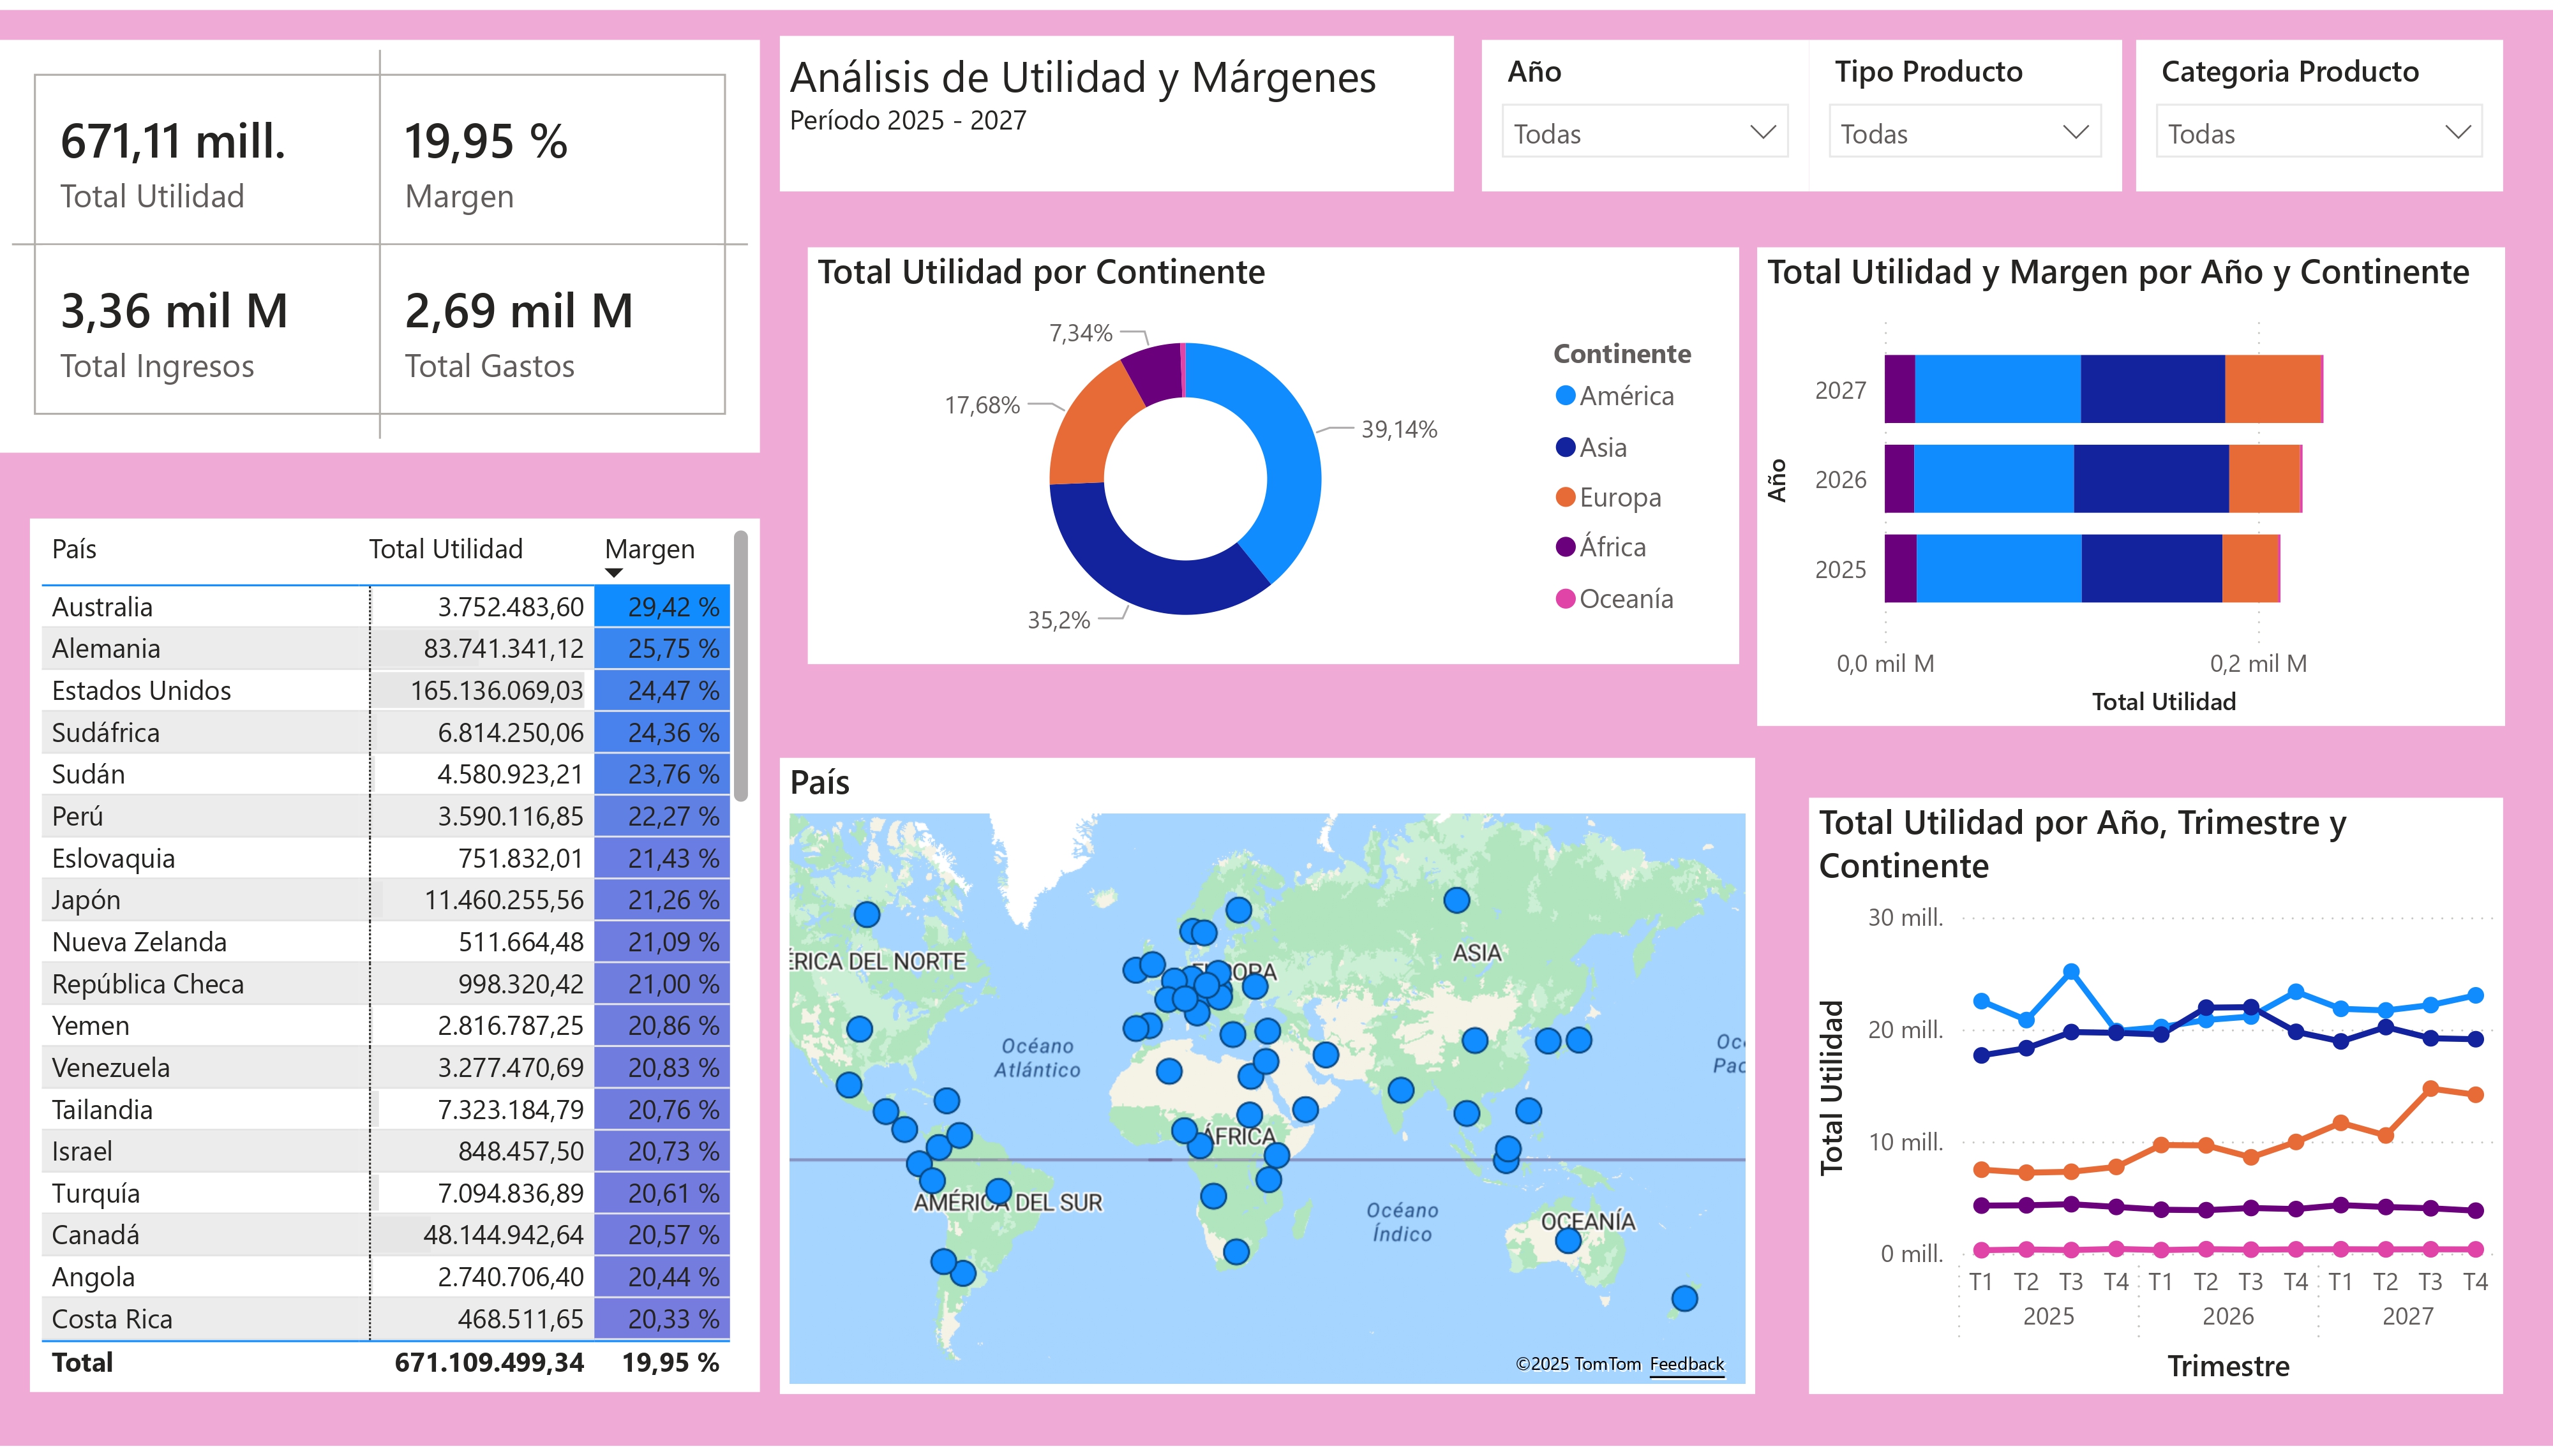Click the Europa legend dot

[x=1565, y=497]
